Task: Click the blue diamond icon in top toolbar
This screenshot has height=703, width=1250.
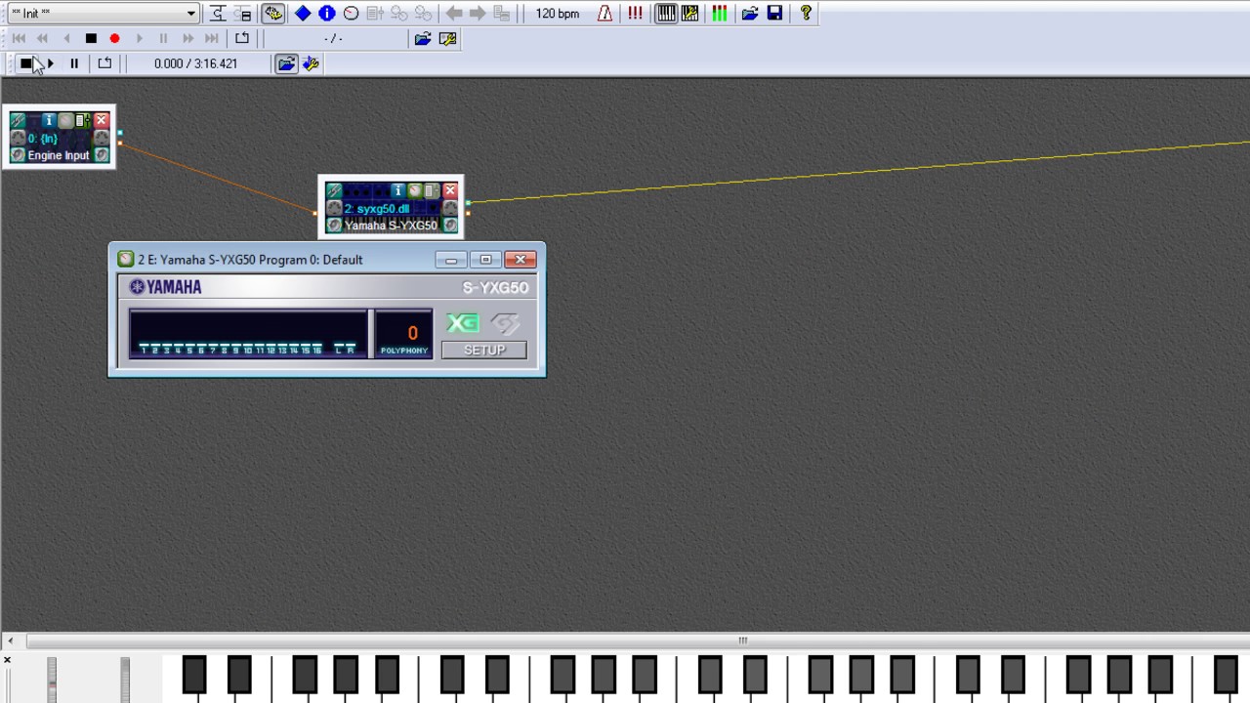Action: tap(303, 14)
